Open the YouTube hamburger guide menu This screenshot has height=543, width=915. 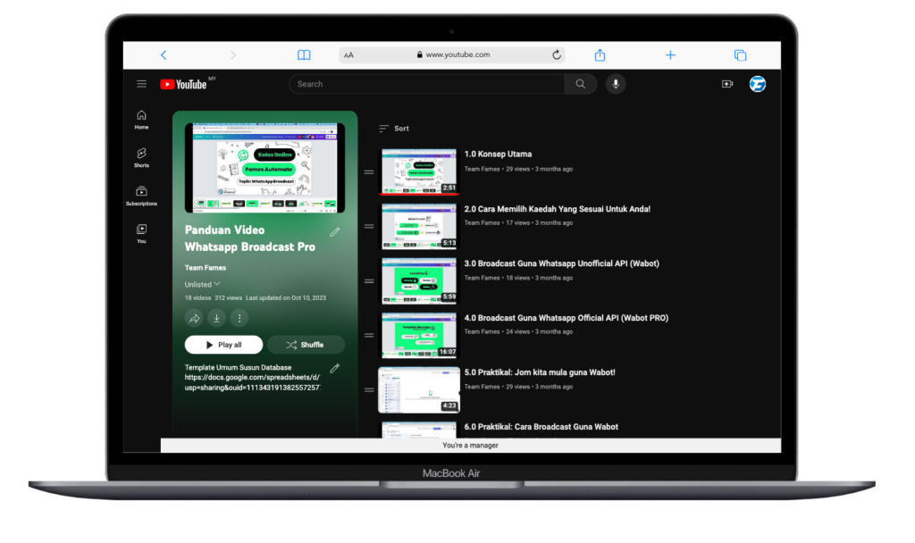click(x=141, y=84)
